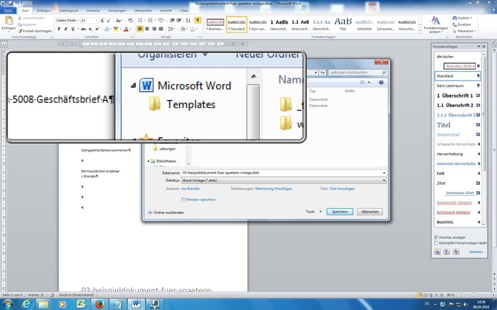Toggle the paragraph marks (¶) icon
This screenshot has width=497, height=310.
[x=198, y=20]
